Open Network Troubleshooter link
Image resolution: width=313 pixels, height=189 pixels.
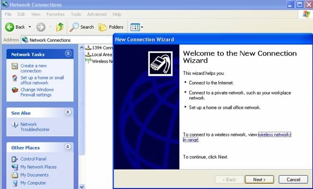35,127
